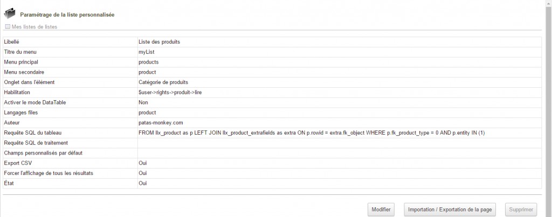Click the SQL query text starting with FROM llx_product
This screenshot has height=217, width=552.
pos(312,133)
